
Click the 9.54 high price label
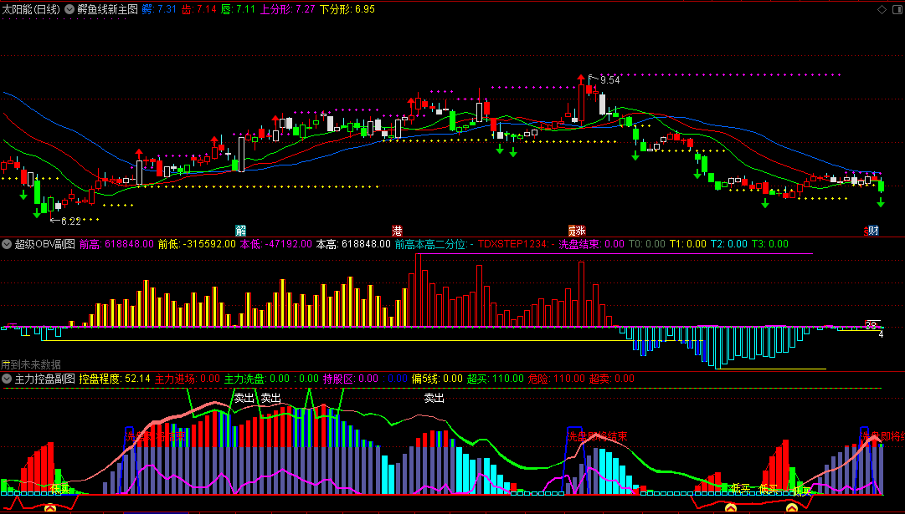pos(609,81)
